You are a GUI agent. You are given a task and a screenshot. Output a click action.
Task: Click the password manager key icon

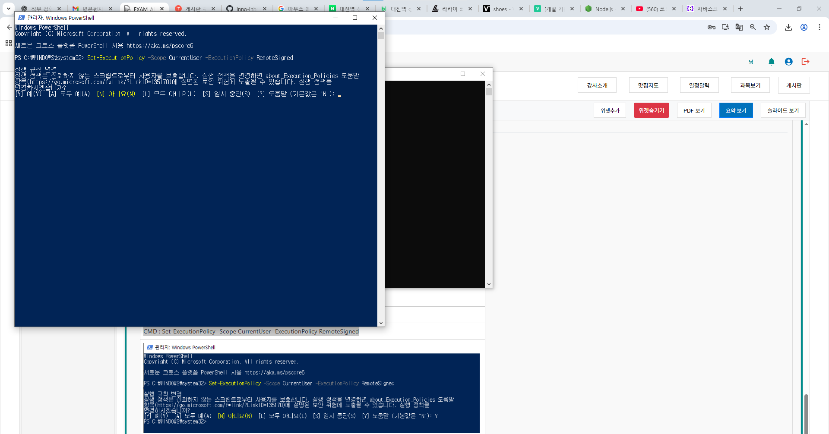click(712, 27)
